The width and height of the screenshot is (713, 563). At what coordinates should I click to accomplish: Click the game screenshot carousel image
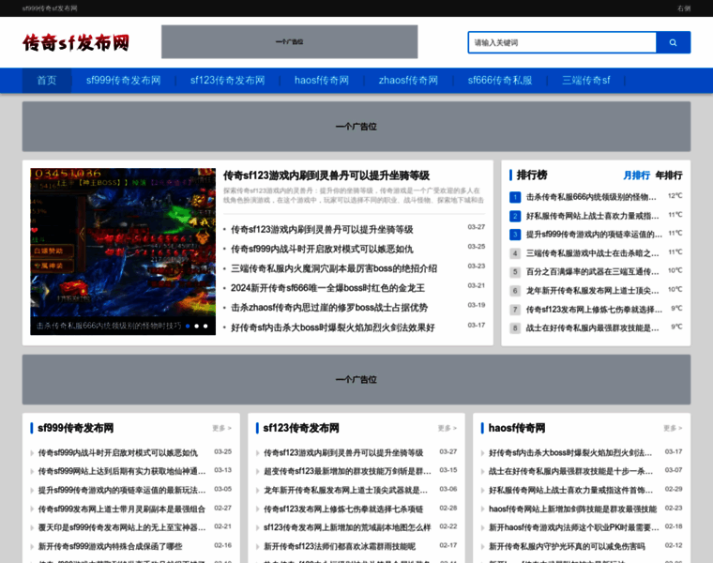(x=123, y=251)
